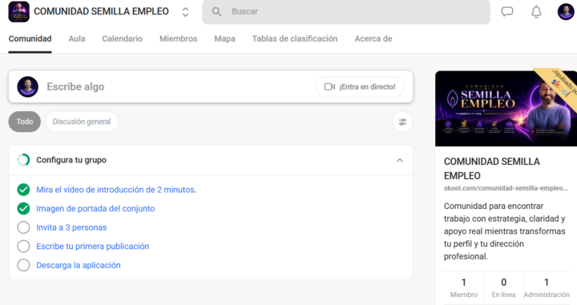The image size is (577, 305).
Task: Switch to the Aula tab
Action: 77,38
